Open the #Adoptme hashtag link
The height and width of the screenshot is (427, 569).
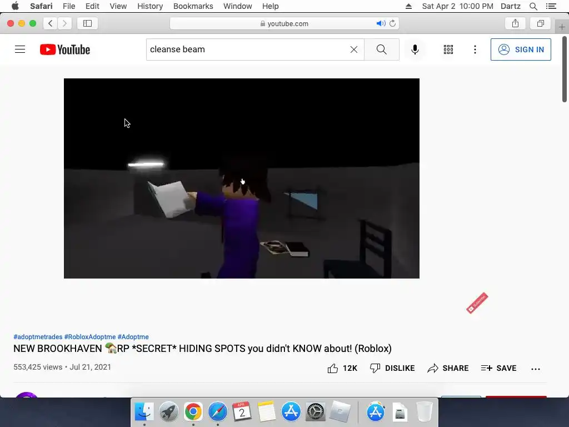[133, 337]
